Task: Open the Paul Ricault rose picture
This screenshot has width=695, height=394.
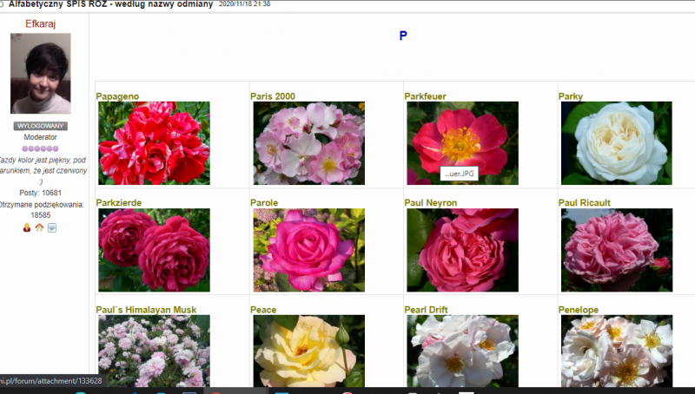Action: click(x=616, y=250)
